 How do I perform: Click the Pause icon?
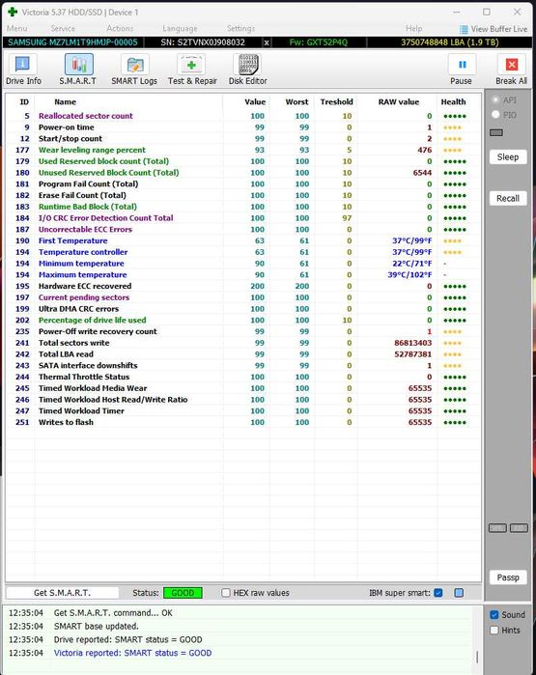(462, 65)
